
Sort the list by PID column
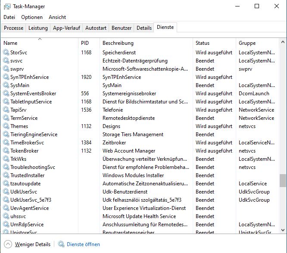(x=89, y=43)
